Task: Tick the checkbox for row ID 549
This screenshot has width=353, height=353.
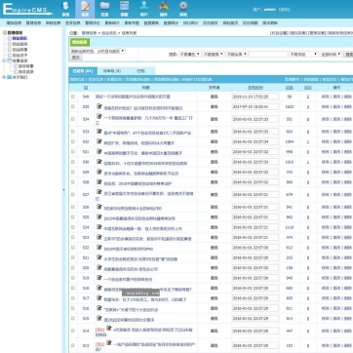Action: point(73,97)
